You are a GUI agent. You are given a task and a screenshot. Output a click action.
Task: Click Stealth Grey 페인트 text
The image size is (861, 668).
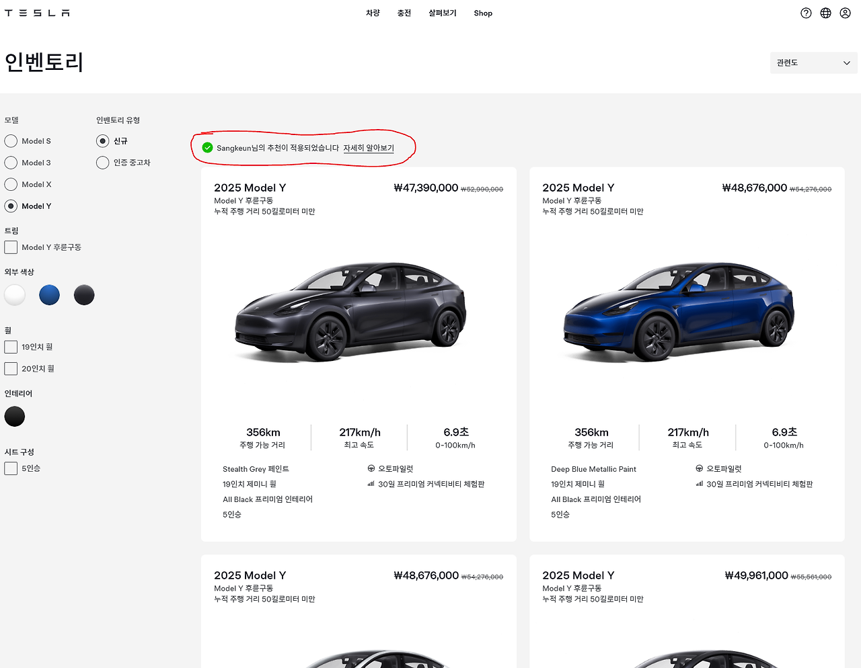[256, 469]
